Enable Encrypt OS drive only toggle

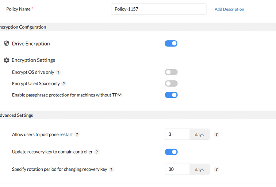[171, 72]
